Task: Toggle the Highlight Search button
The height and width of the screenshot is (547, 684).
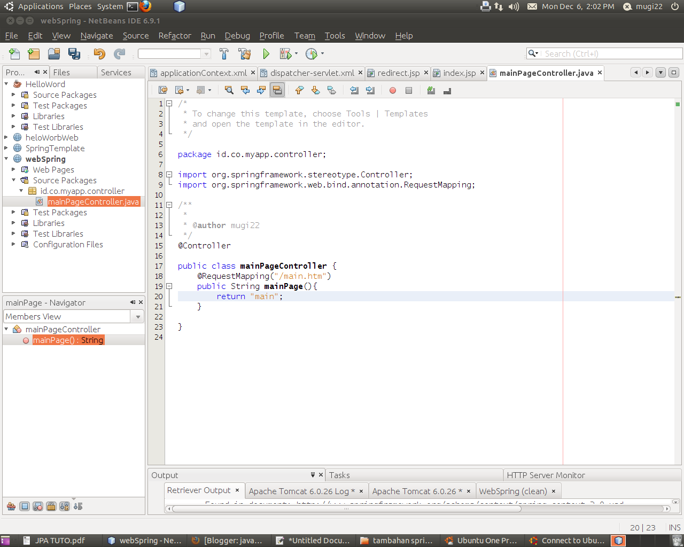Action: [x=277, y=90]
